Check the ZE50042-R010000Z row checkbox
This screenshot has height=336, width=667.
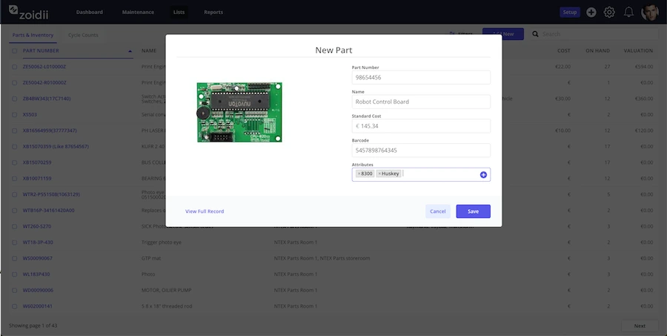click(x=15, y=82)
